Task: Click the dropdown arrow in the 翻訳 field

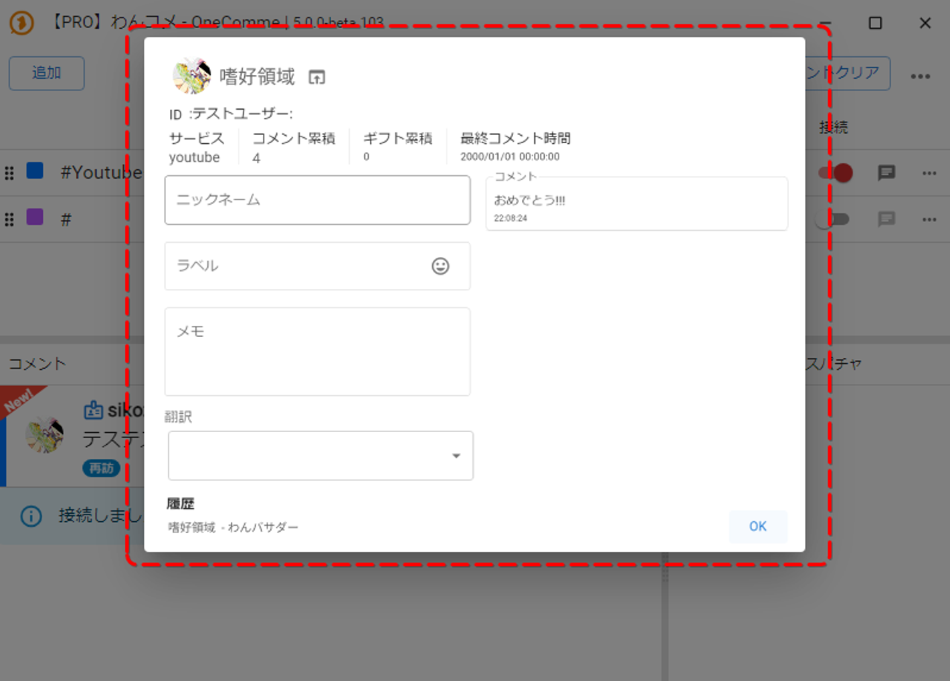Action: pos(456,456)
